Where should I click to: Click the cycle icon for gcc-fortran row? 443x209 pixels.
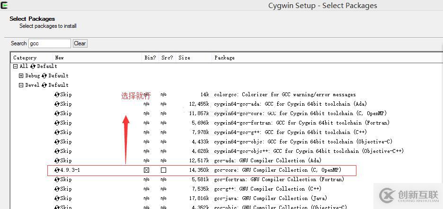pyautogui.click(x=57, y=179)
